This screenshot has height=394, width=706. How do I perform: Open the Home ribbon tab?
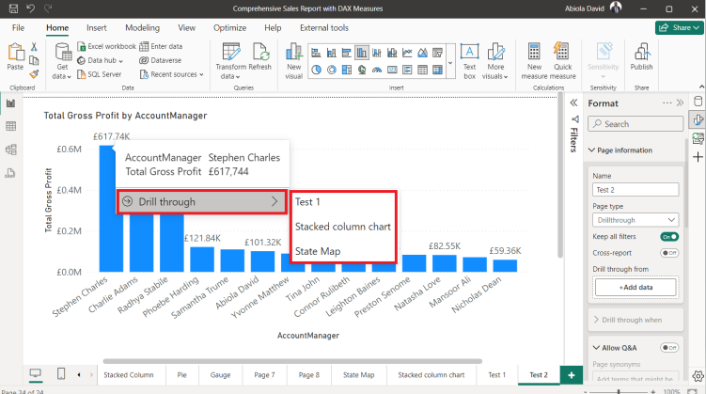point(57,28)
